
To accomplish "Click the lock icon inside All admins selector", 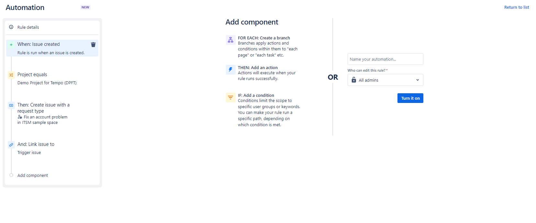I will [x=354, y=80].
